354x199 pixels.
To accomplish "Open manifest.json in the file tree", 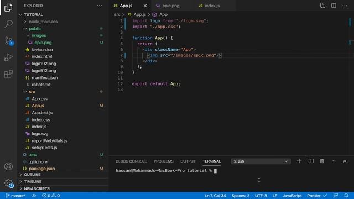I will [63, 77].
